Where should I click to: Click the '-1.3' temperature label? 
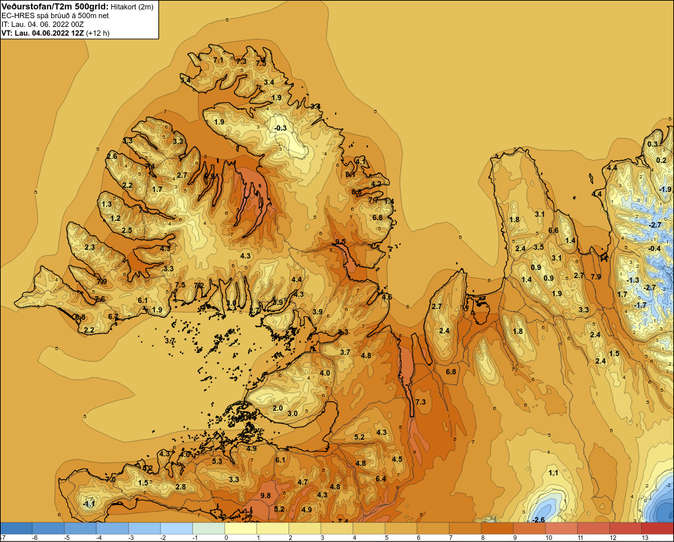click(633, 280)
